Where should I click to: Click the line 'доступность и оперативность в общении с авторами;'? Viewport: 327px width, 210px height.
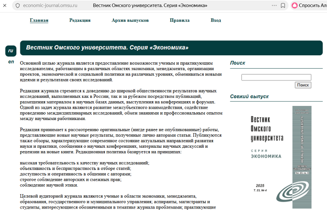(76, 174)
